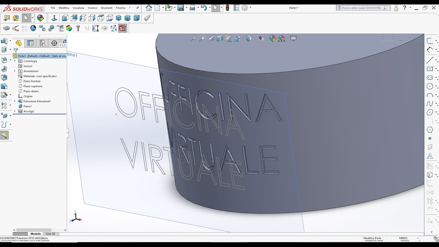Select the Slot sketch tool
This screenshot has width=439, height=247.
430,78
